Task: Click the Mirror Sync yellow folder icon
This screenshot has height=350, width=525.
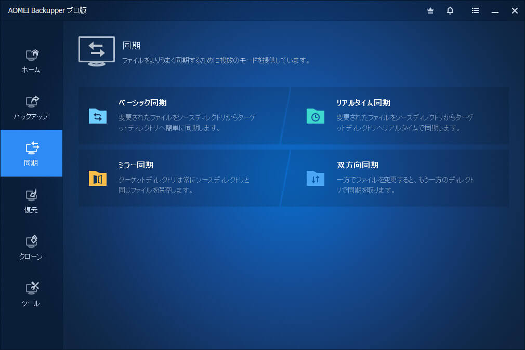Action: [x=98, y=178]
